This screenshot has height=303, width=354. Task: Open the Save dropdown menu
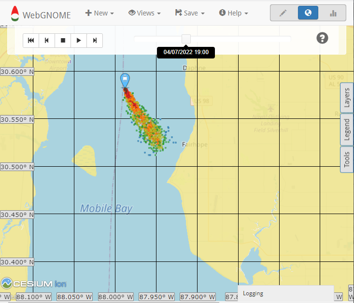point(190,13)
